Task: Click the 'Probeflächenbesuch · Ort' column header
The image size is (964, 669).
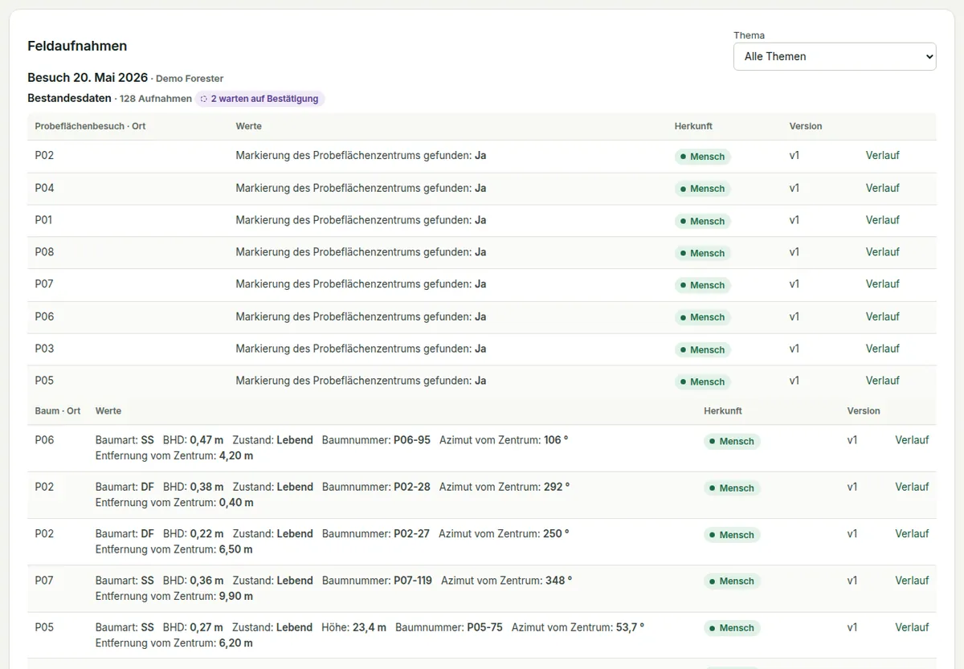Action: (x=90, y=126)
